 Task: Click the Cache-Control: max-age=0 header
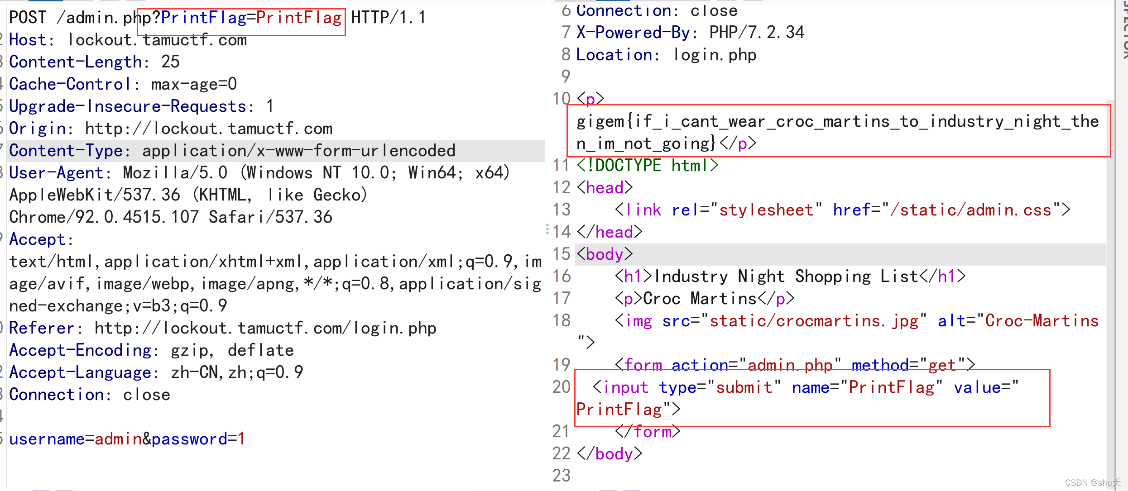tap(123, 84)
